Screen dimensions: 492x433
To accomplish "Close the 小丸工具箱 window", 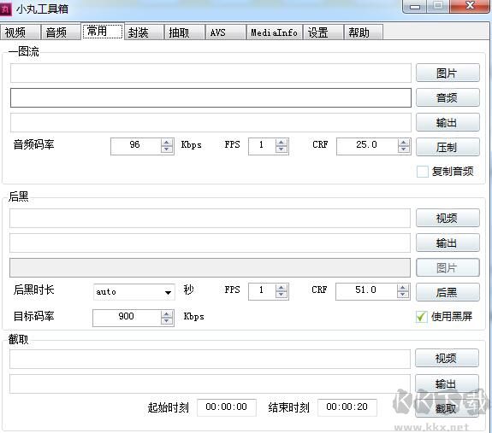I will (470, 6).
